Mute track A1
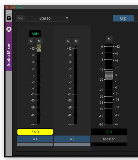The width and height of the screenshot is (138, 160). coord(39,41)
